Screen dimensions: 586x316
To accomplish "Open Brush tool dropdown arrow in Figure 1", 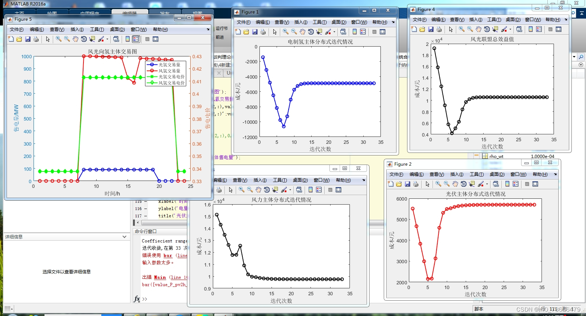I will [334, 32].
